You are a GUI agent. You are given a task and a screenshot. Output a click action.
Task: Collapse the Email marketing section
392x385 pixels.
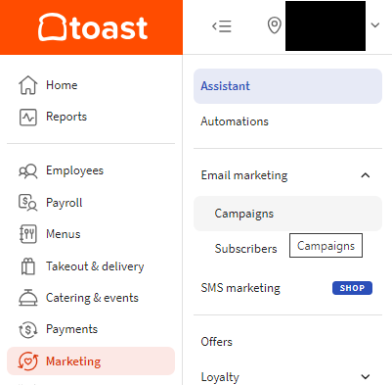(366, 175)
